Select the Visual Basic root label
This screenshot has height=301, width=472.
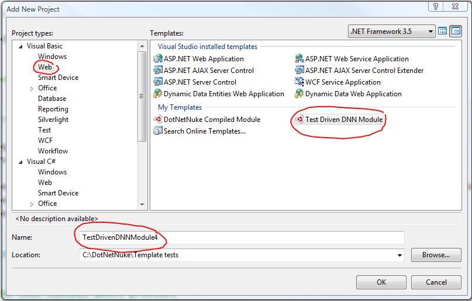(x=44, y=46)
